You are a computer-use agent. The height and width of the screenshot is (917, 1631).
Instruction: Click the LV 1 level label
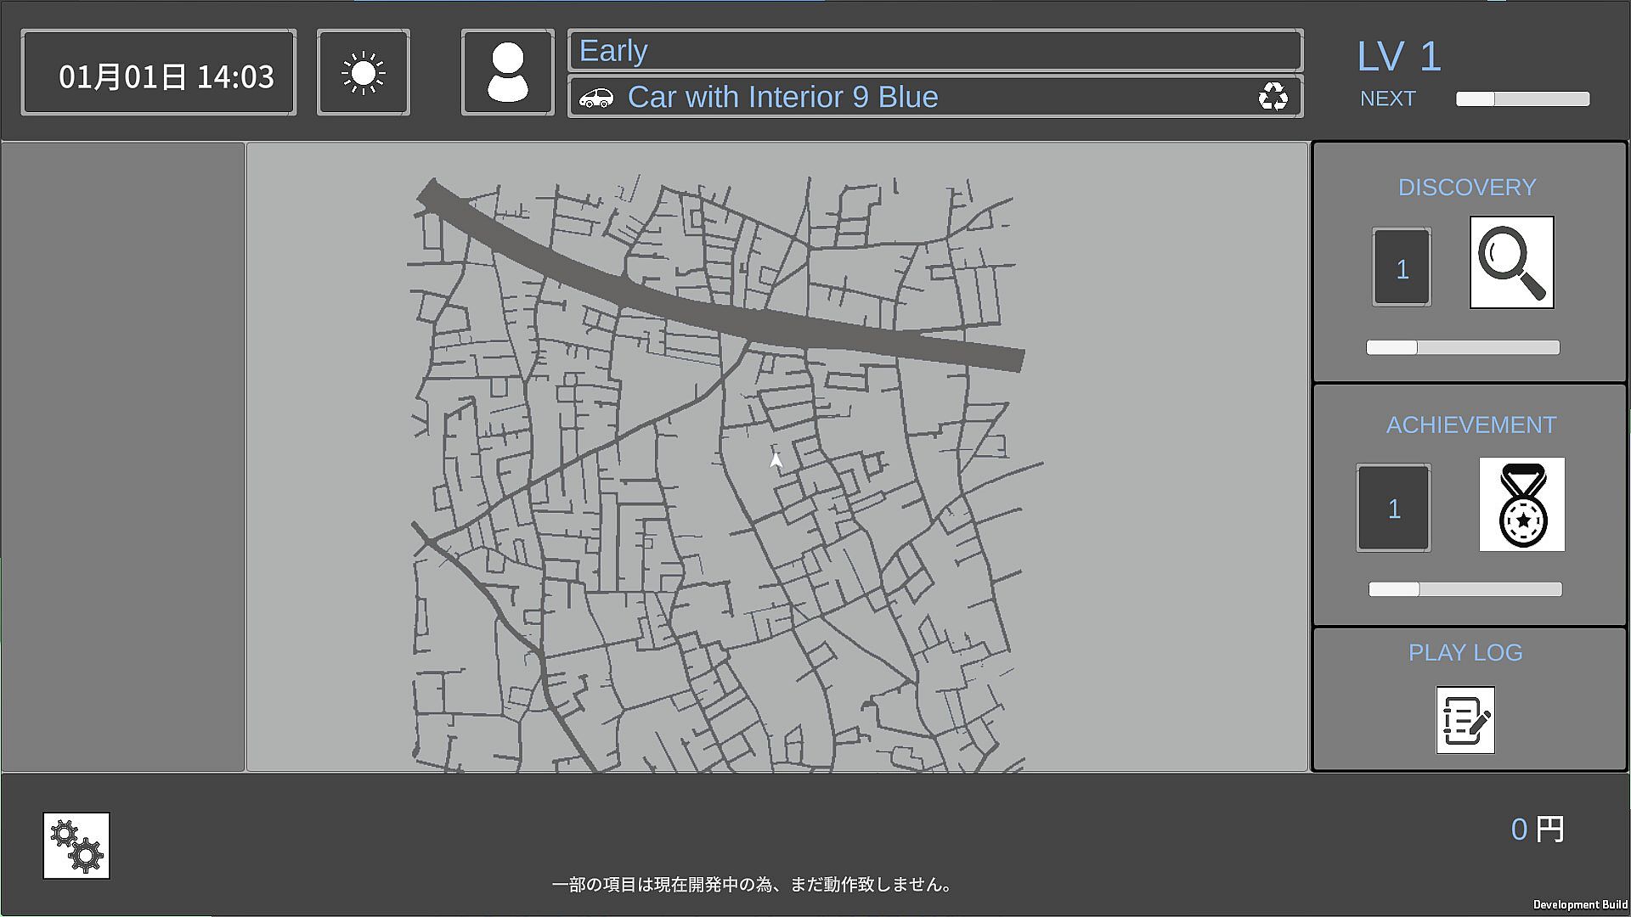pyautogui.click(x=1399, y=57)
